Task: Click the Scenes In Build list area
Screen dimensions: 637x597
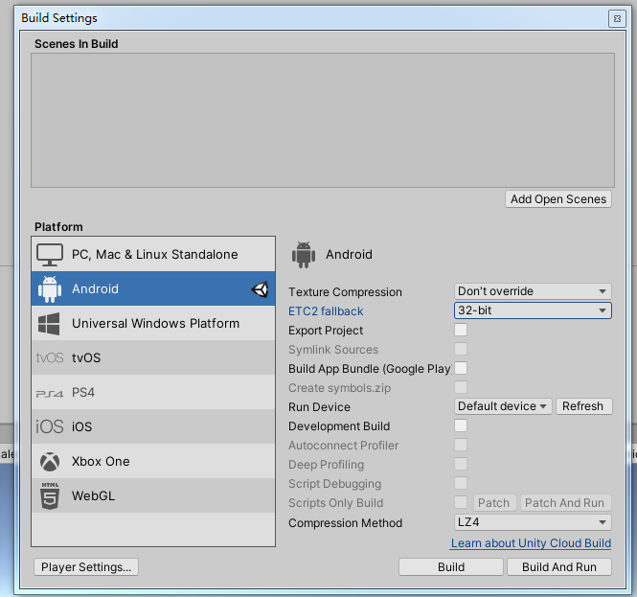Action: (x=323, y=121)
